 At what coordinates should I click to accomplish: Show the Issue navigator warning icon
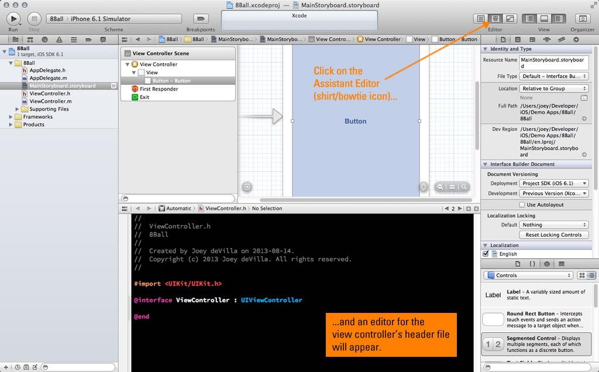point(59,39)
